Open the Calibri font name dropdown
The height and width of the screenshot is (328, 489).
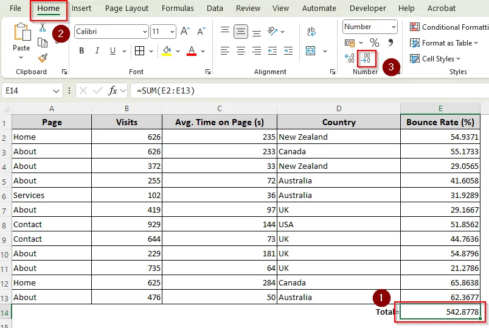[145, 32]
